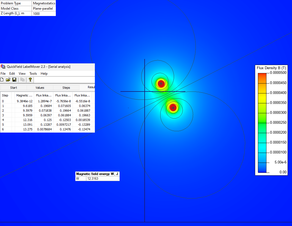The image size is (292, 226).
Task: Click the QuickField LabelMover title bar icon
Action: tap(3, 67)
